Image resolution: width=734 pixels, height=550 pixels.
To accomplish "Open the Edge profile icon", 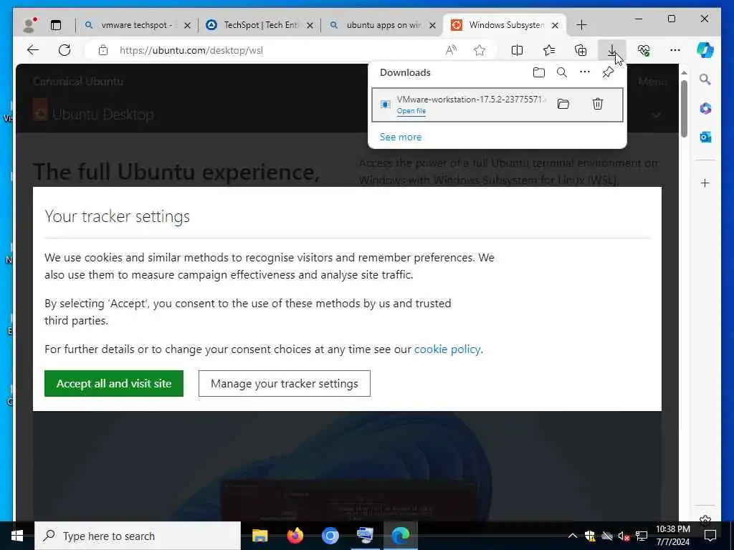I will [x=29, y=25].
